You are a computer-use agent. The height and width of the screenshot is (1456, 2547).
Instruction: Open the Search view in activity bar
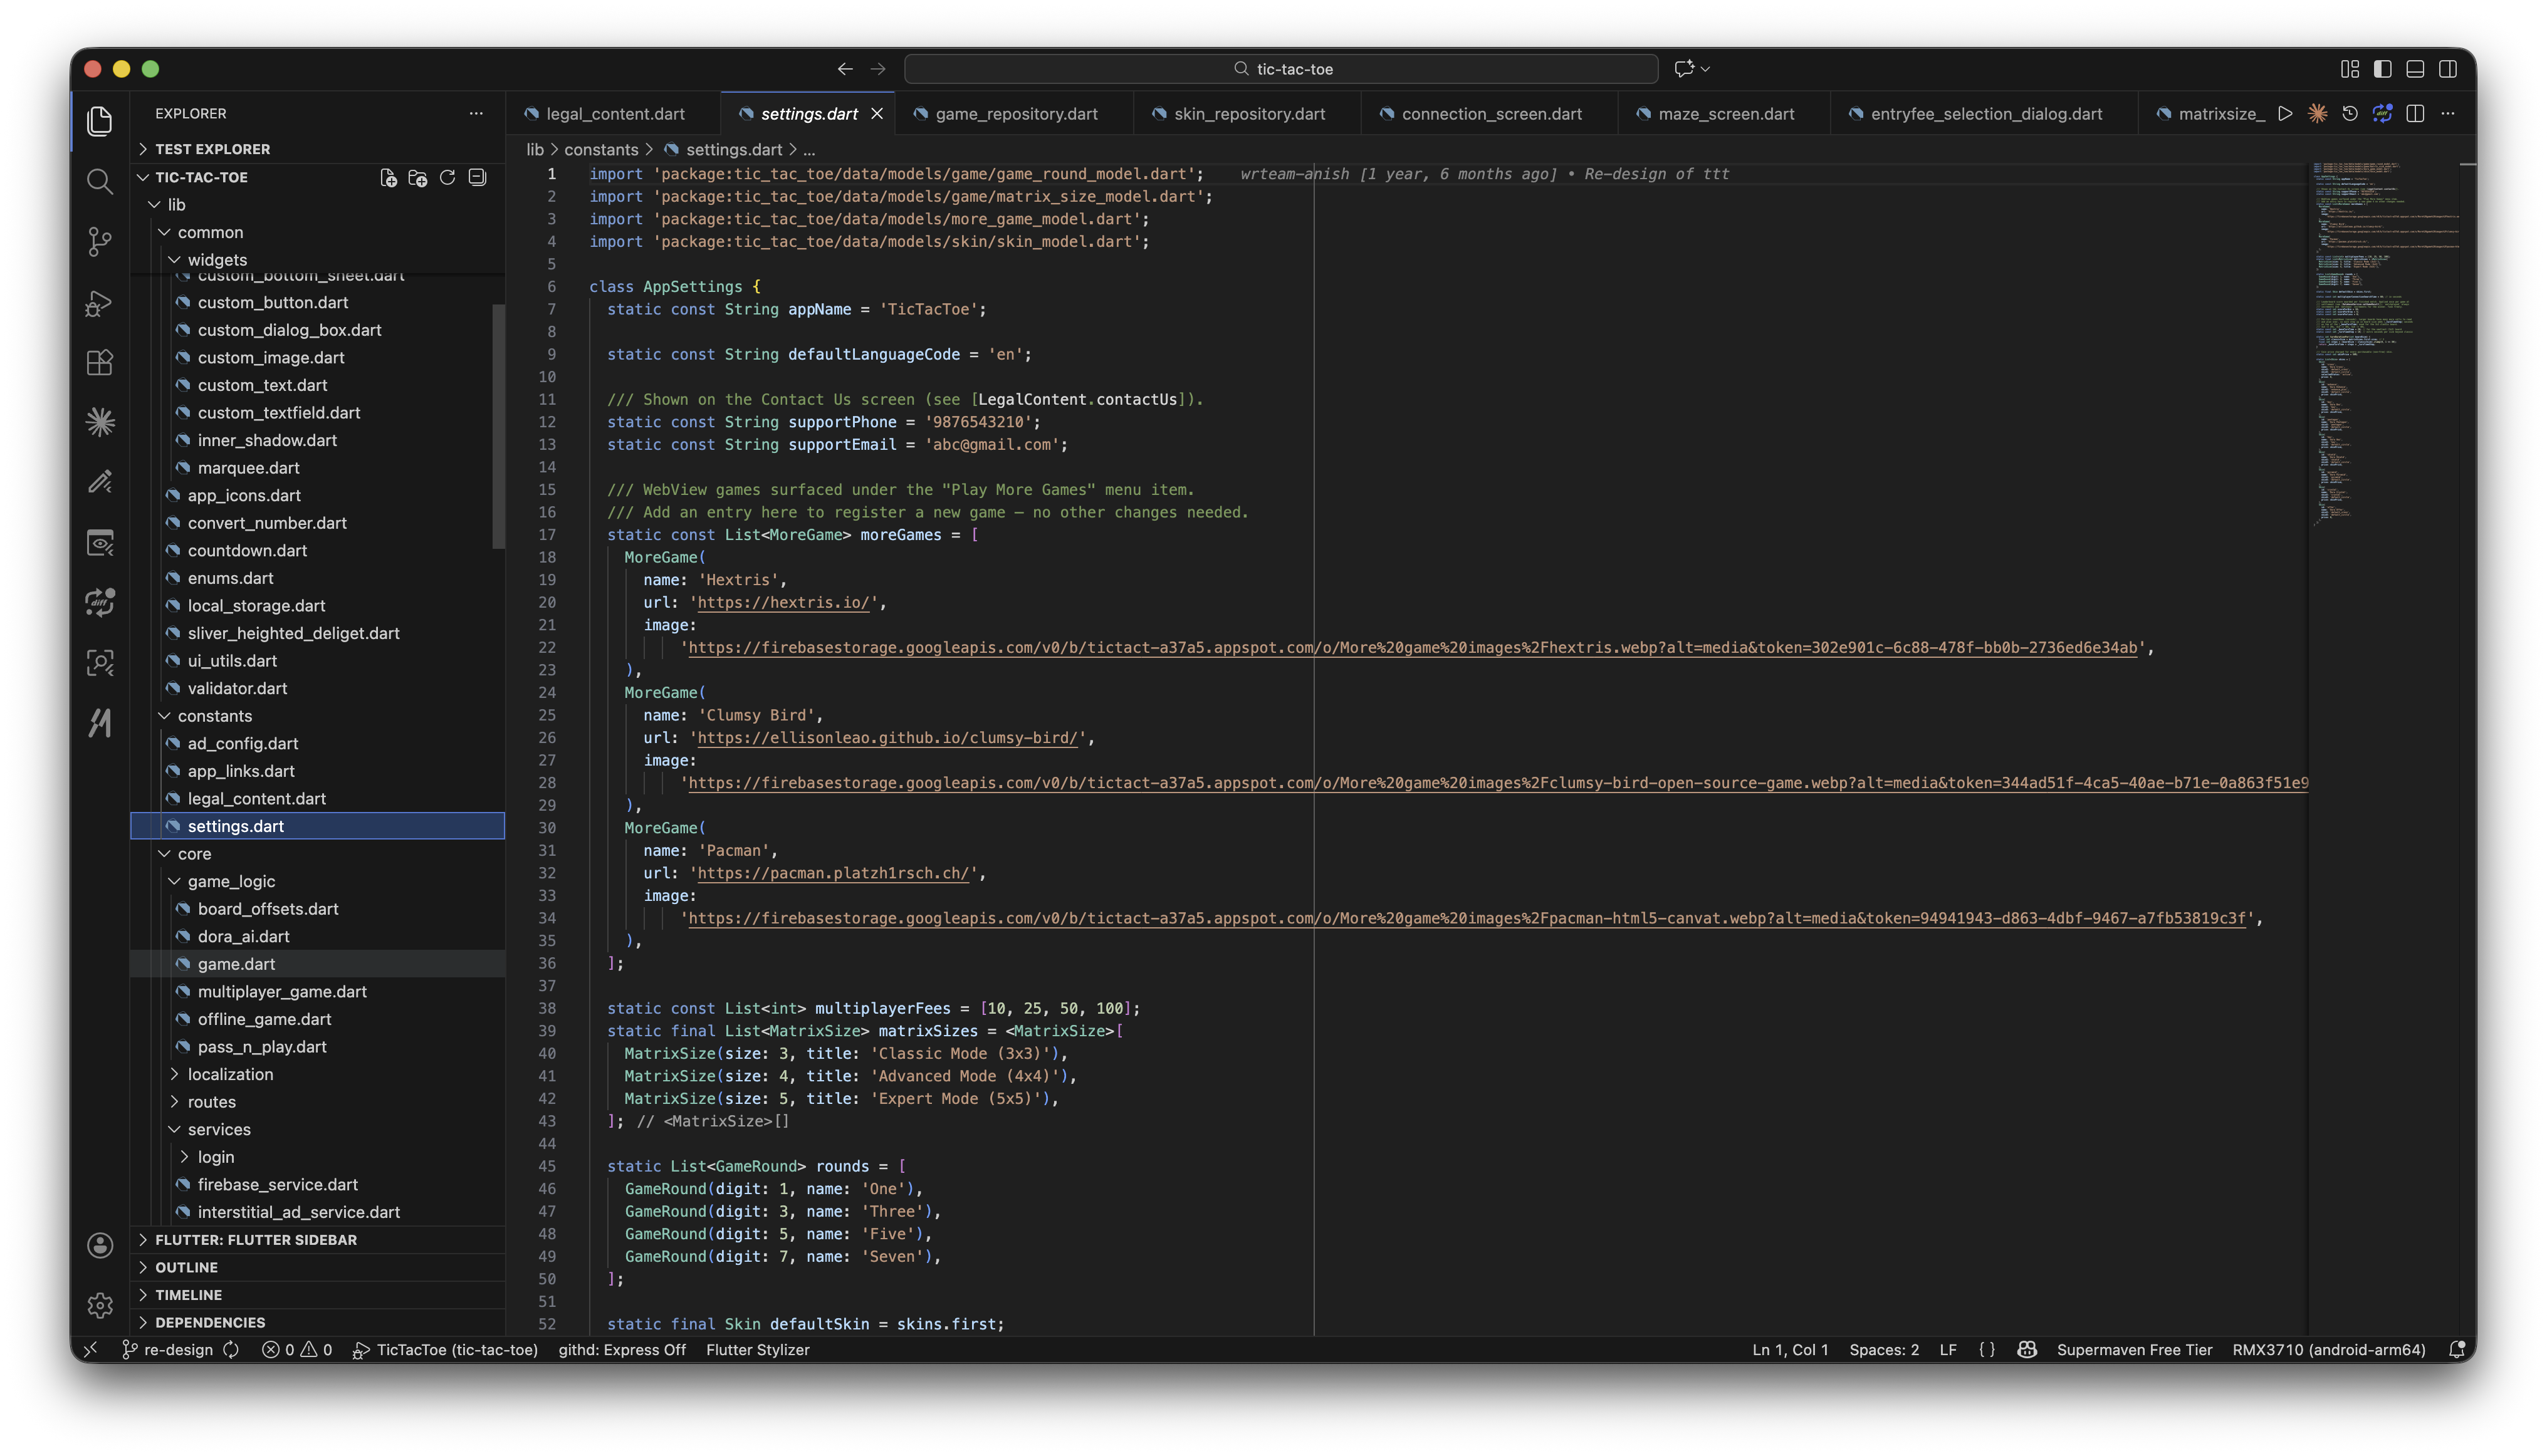[99, 181]
